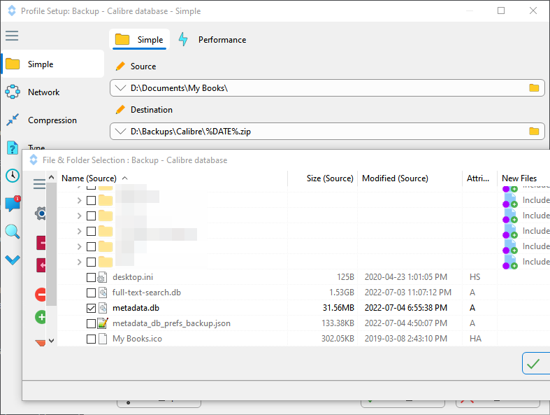
Task: Tick the full-text-search.db checkbox
Action: pyautogui.click(x=91, y=293)
